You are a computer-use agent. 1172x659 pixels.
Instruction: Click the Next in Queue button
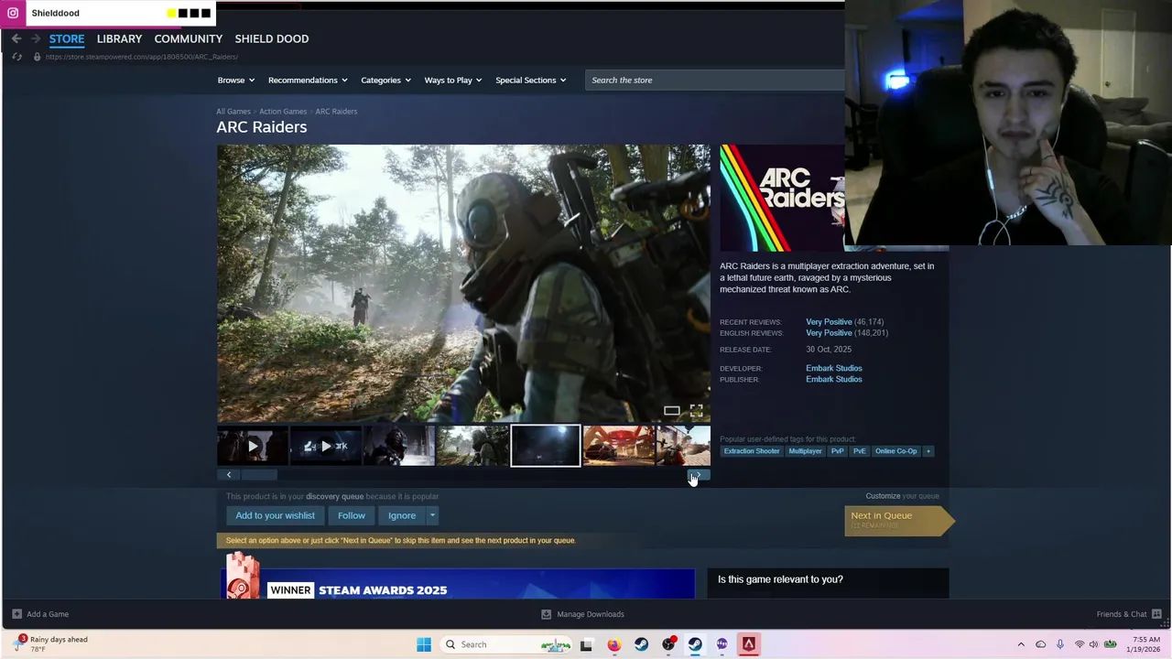tap(897, 520)
